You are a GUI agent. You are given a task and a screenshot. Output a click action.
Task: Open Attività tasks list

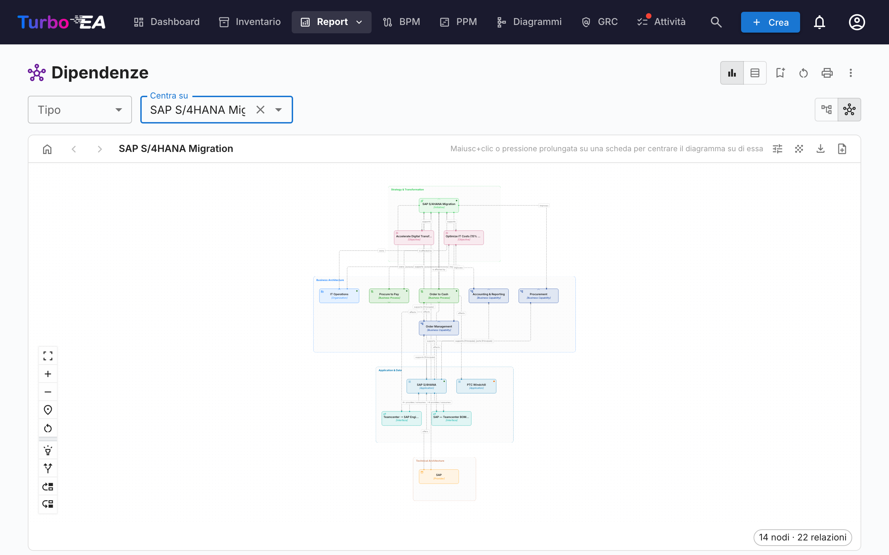pos(661,22)
